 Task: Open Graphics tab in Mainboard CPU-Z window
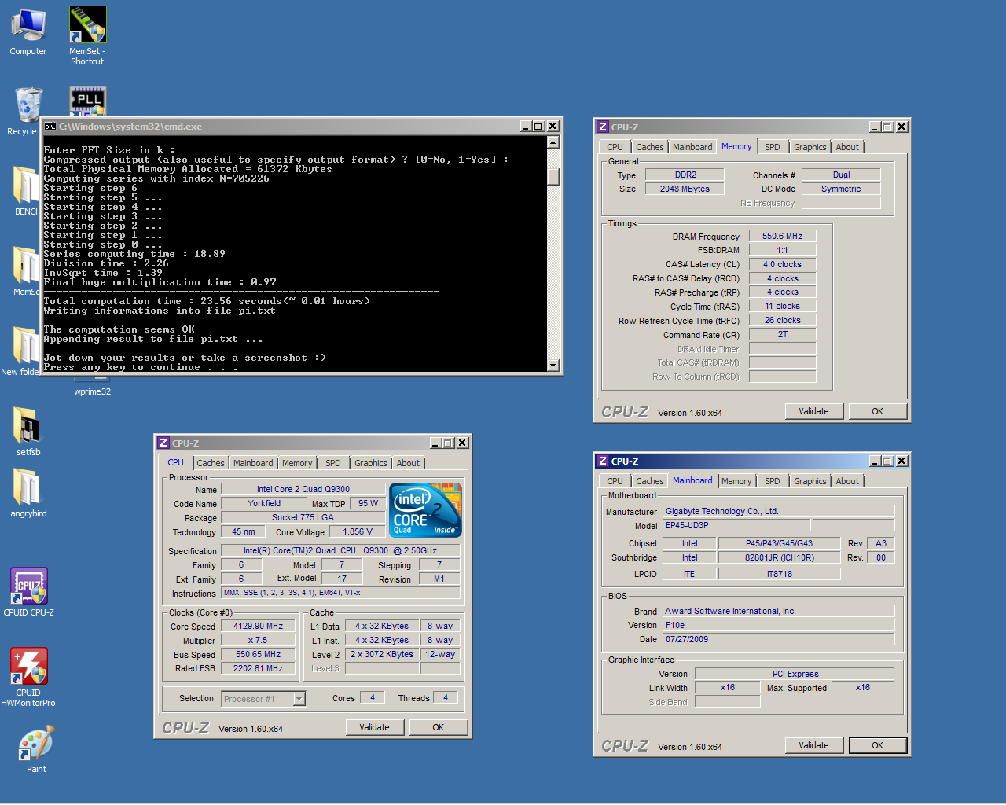point(810,481)
